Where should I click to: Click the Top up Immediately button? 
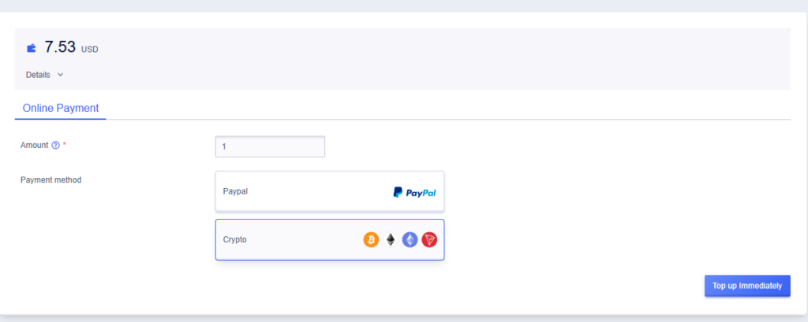tap(747, 286)
